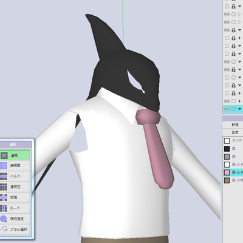The height and width of the screenshot is (243, 243).
Task: Select the ガイド material entry
Action: pyautogui.click(x=233, y=141)
